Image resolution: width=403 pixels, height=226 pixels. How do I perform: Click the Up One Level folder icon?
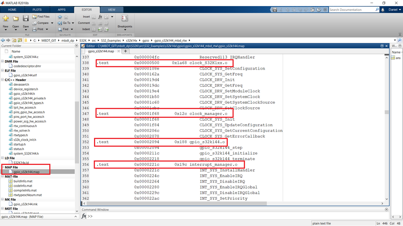tap(14, 40)
